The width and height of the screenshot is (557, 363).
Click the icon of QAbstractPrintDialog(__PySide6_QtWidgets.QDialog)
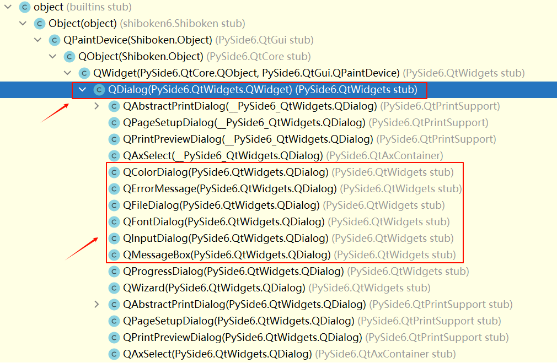114,106
